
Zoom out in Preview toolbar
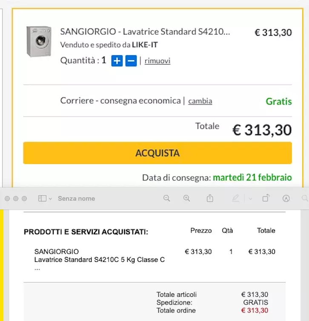click(167, 199)
